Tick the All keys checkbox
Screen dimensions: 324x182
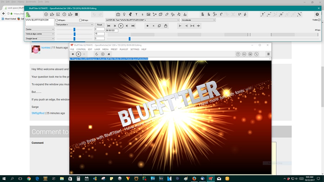81,20
